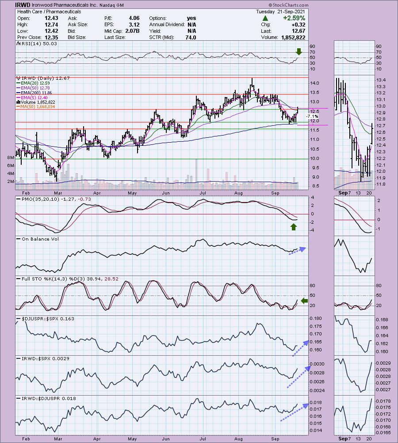Image resolution: width=398 pixels, height=443 pixels.
Task: Click the 8M volume axis label
Action: point(11,158)
